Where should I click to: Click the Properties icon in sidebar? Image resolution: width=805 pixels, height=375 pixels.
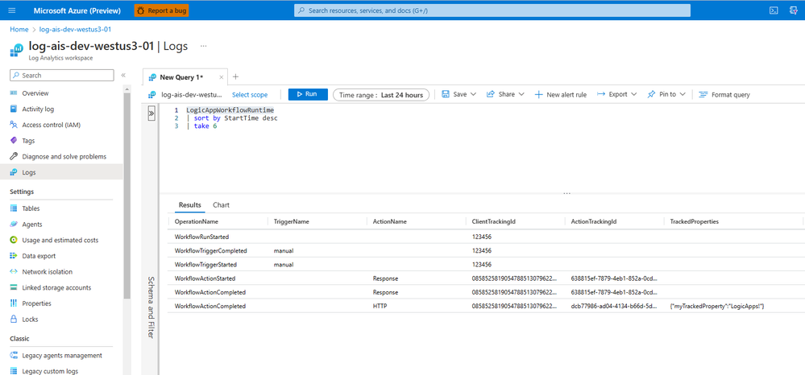pos(14,303)
